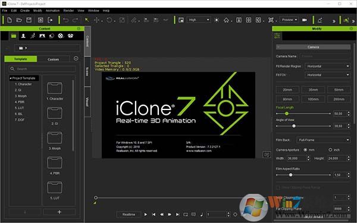Click the light sun icon in toolbar
Viewport: 357px width, 223px height.
[x=217, y=20]
